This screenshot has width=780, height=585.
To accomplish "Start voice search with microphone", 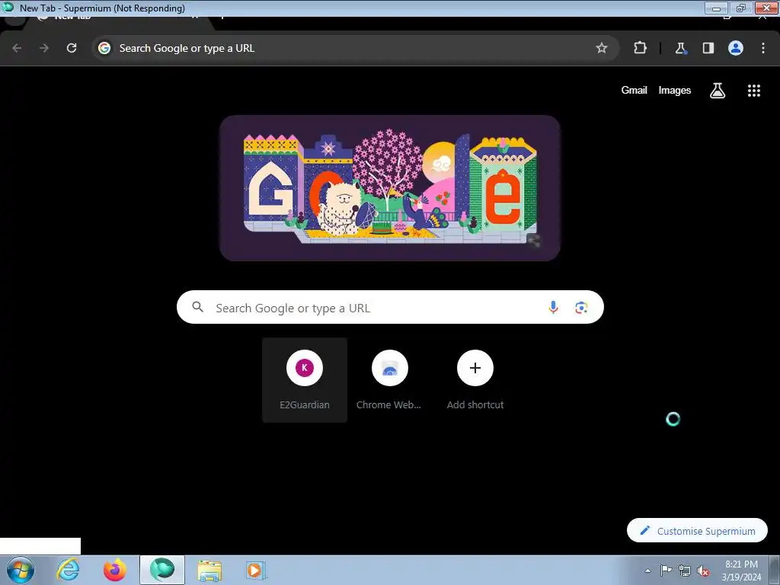I will pyautogui.click(x=553, y=308).
